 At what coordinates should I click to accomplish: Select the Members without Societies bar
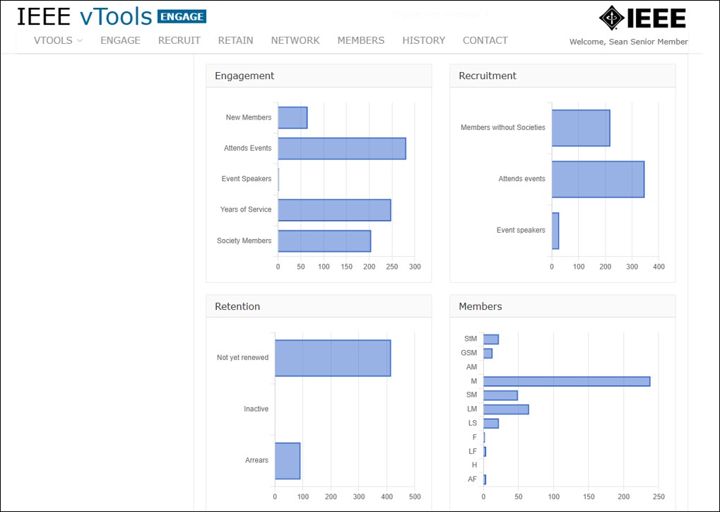[581, 128]
